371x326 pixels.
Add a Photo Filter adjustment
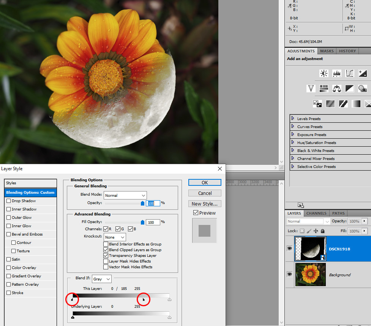[x=363, y=89]
